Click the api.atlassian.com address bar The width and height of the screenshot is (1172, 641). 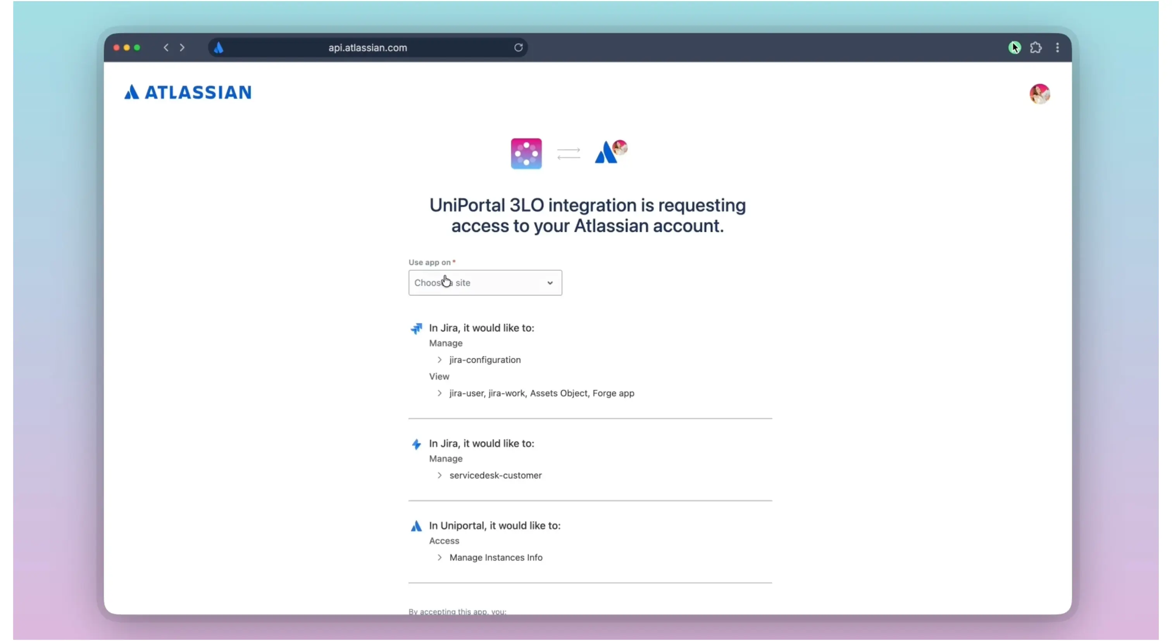368,47
